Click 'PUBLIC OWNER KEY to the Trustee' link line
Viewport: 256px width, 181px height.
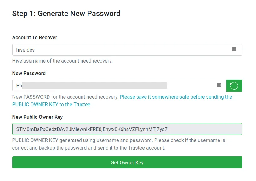[x=52, y=104]
